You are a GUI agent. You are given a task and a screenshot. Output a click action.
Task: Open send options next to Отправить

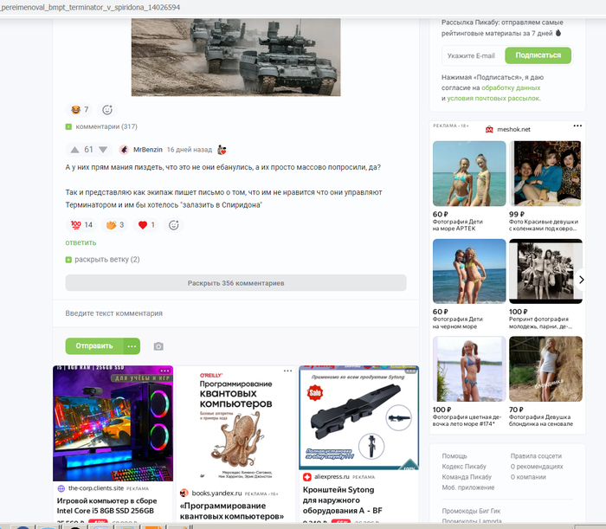click(x=132, y=346)
